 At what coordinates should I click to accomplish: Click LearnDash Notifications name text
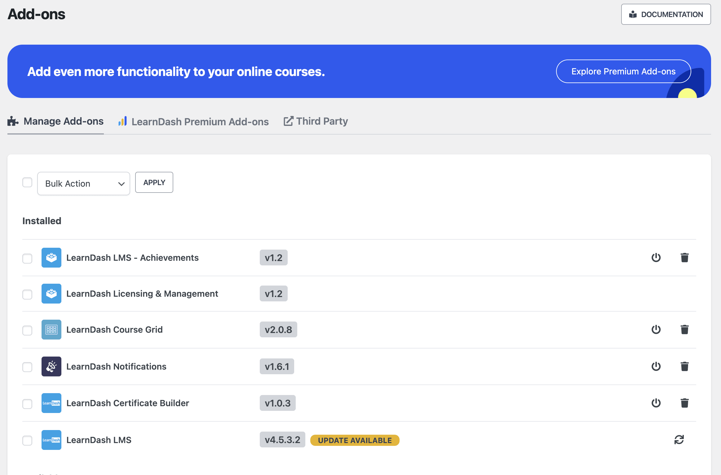click(x=116, y=366)
